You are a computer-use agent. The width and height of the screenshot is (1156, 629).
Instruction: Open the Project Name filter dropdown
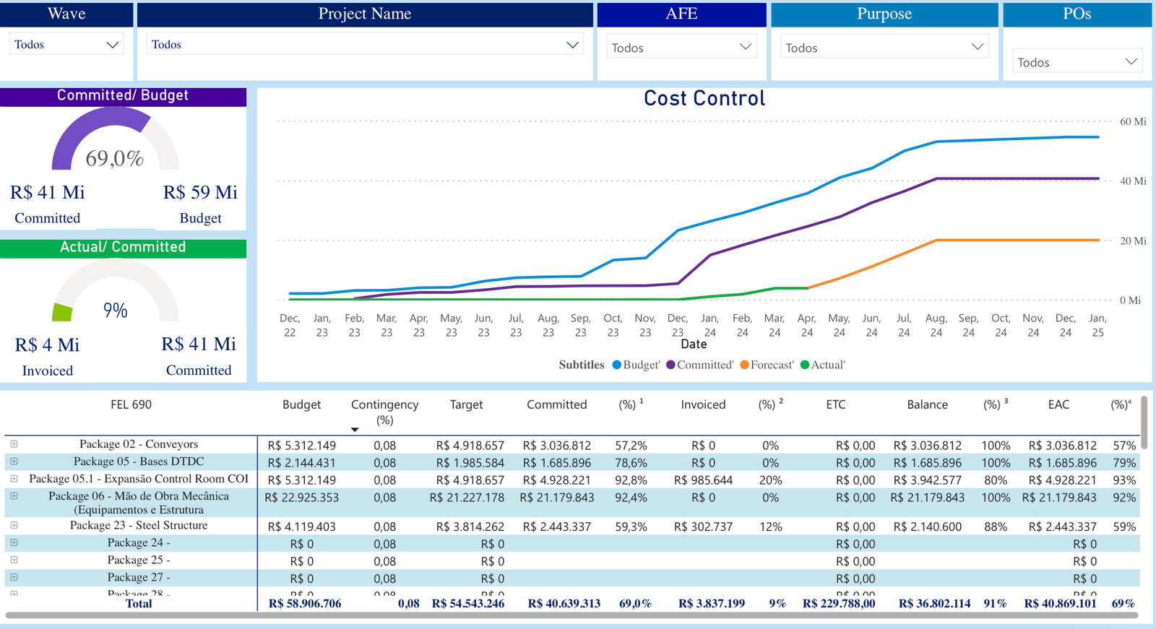(572, 45)
